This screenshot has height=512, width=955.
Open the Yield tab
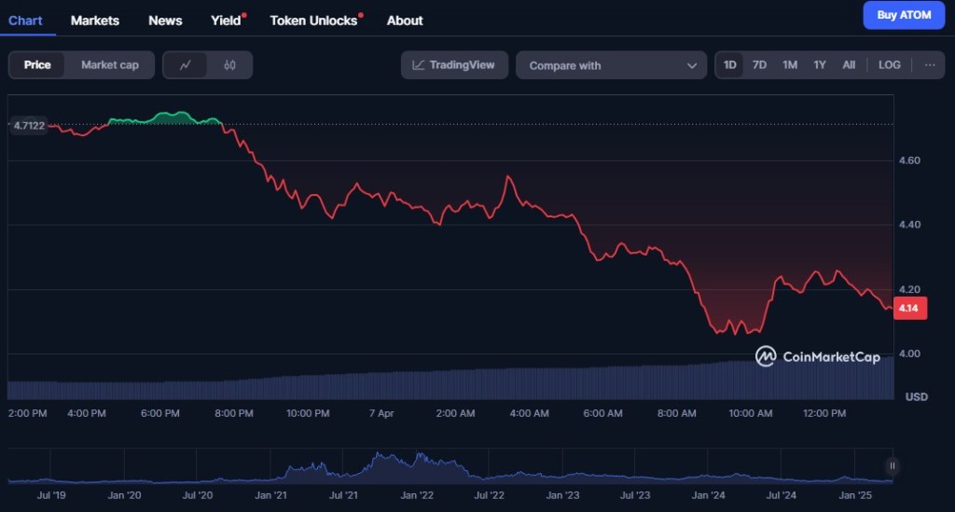click(x=226, y=21)
